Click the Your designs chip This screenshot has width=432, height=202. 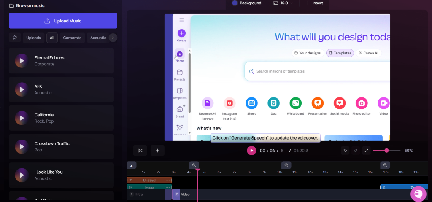308,53
